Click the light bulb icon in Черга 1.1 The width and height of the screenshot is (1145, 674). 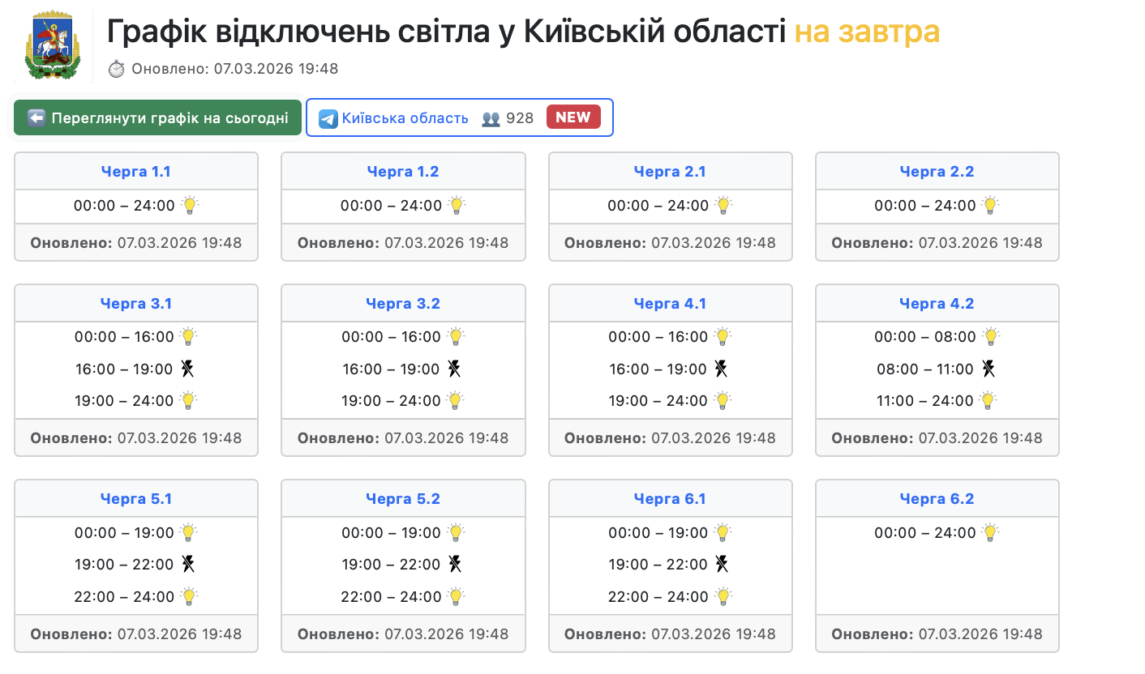coord(189,205)
